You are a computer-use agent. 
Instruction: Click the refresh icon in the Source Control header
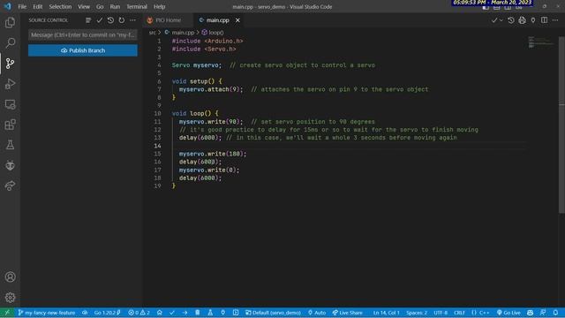122,20
